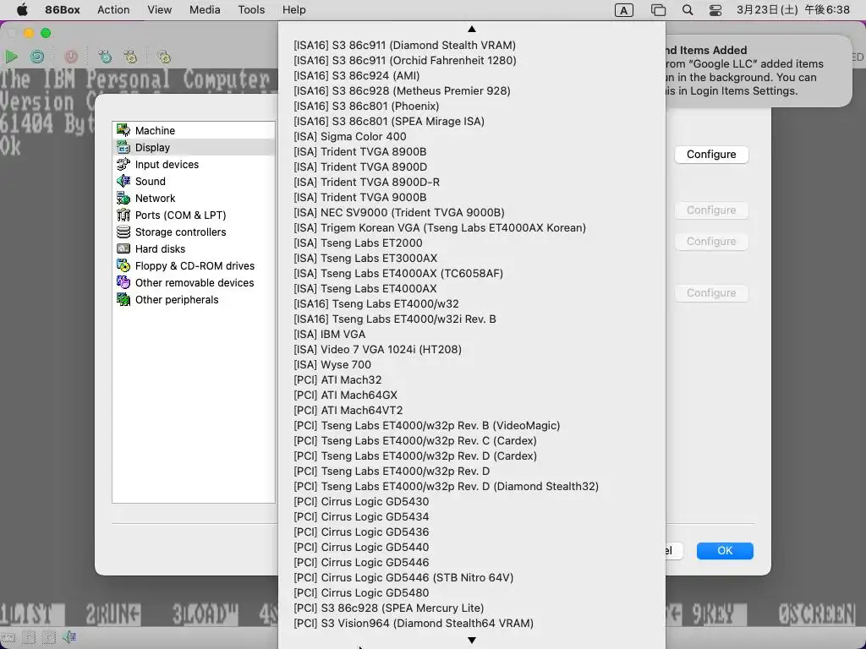This screenshot has height=649, width=866.
Task: Choose [PCI] Cirrus Logic GD5446 (STB Nitro 64V)
Action: tap(472, 577)
